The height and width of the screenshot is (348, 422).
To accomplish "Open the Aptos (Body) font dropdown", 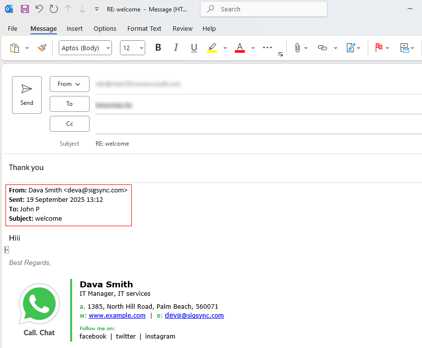I will [85, 48].
